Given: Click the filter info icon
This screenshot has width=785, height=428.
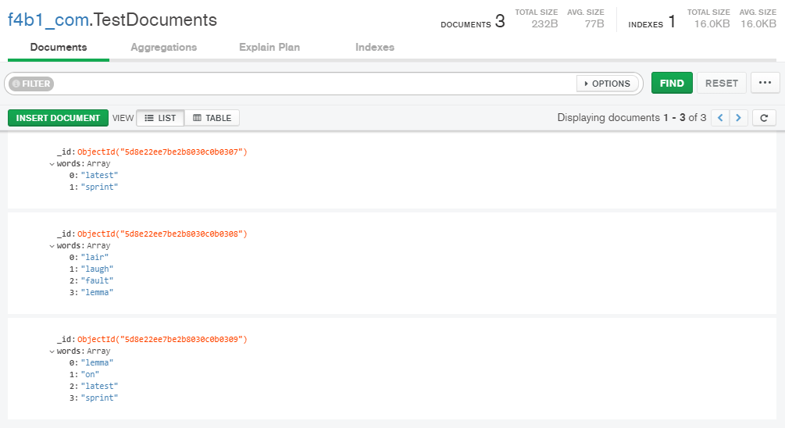Looking at the screenshot, I should coord(16,84).
